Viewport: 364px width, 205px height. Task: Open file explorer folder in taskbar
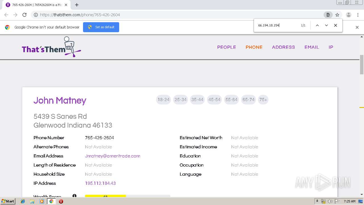pyautogui.click(x=32, y=201)
